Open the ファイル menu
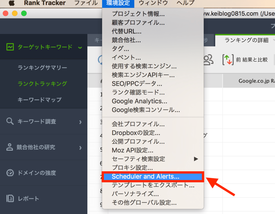Viewport: 275px width, 214px height. [x=86, y=3]
